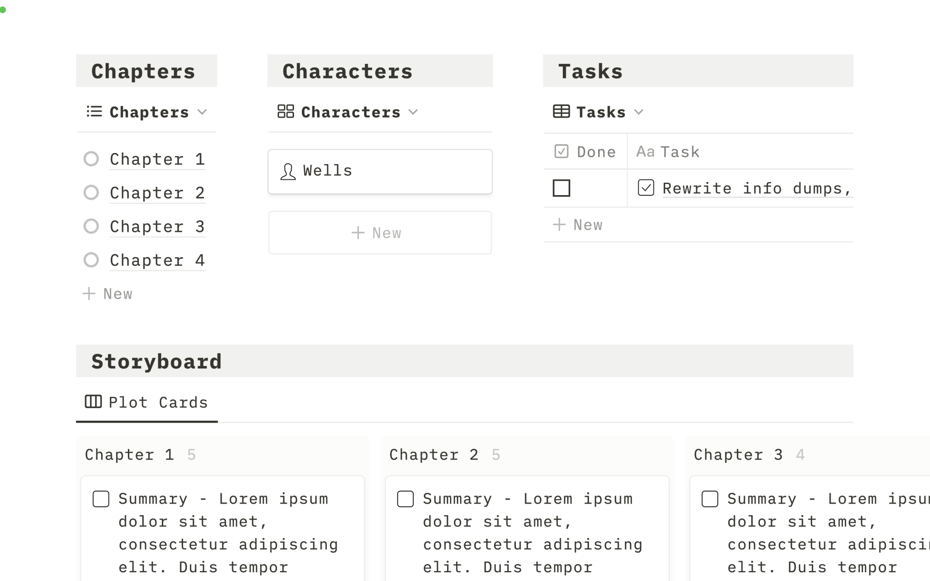Click the board icon next to Plot Cards
This screenshot has height=581, width=930.
[93, 402]
